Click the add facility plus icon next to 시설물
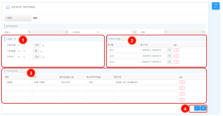 click(x=15, y=39)
